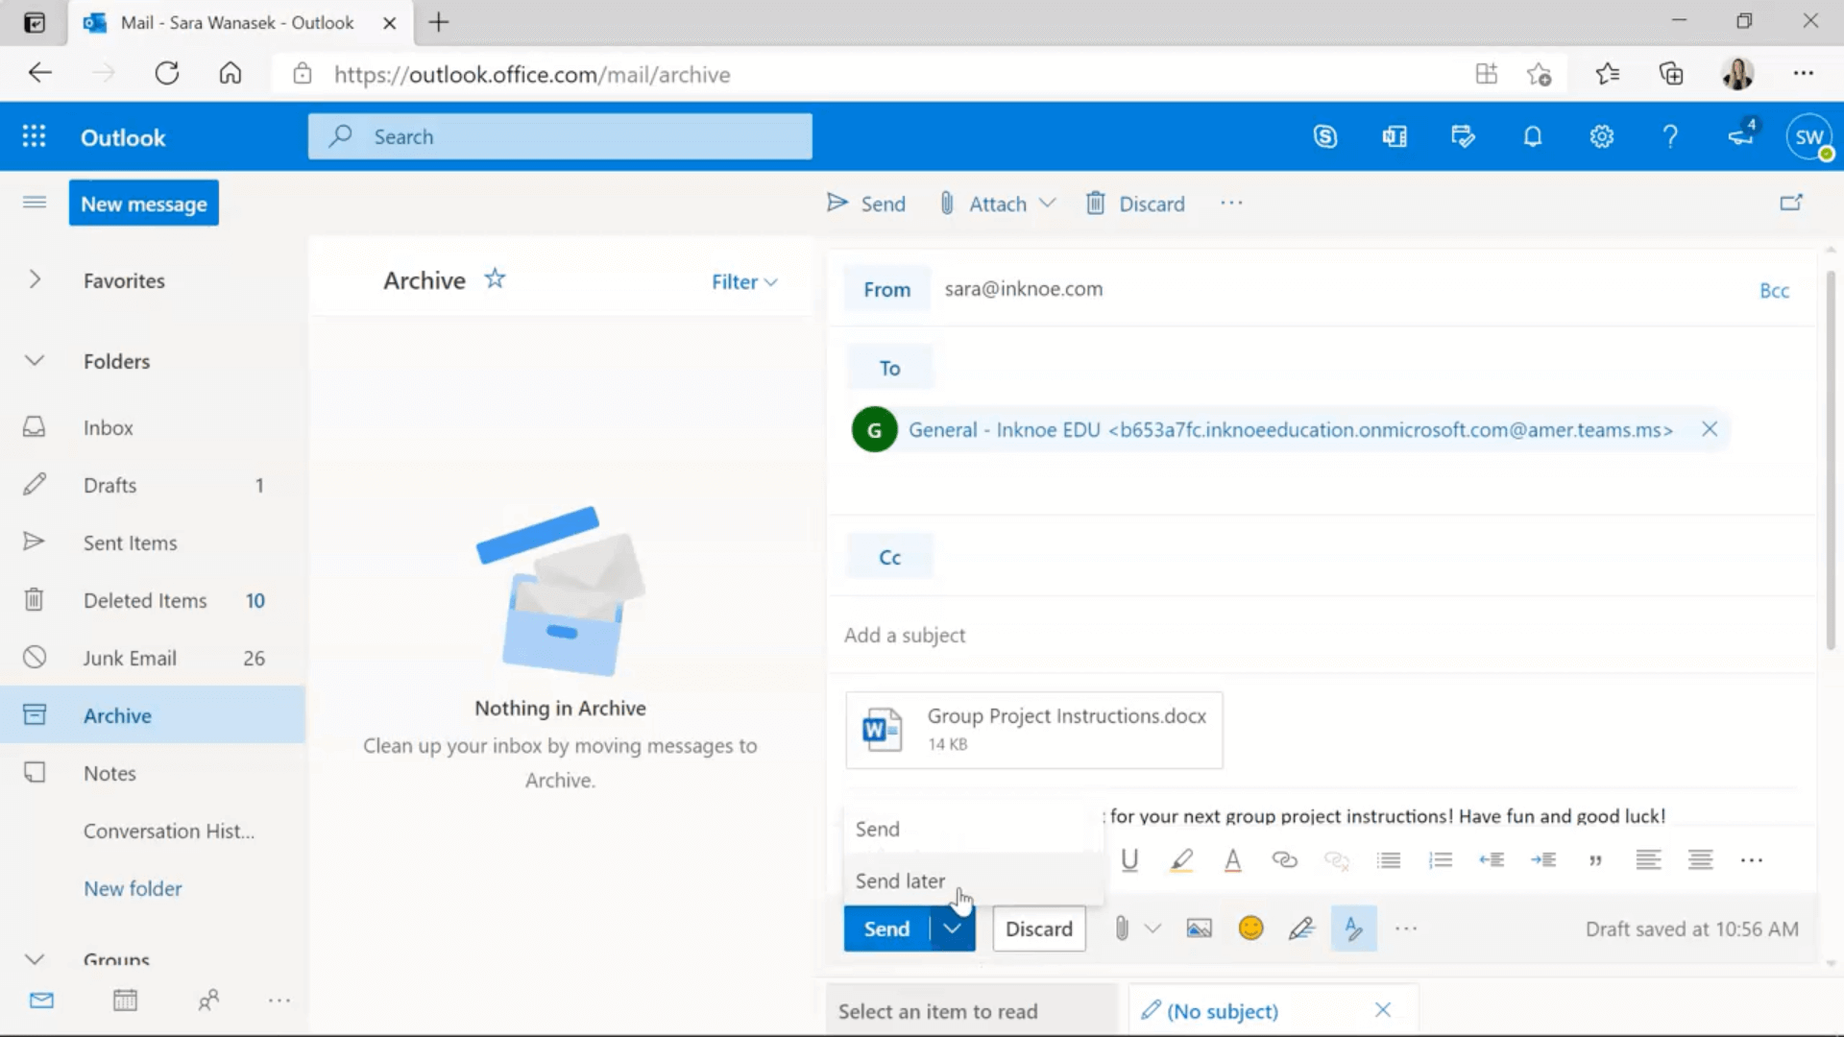The width and height of the screenshot is (1844, 1037).
Task: Select the more formatting options icon
Action: coord(1752,859)
